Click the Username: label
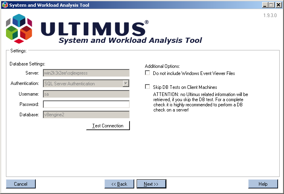This screenshot has width=284, height=194. [x=29, y=94]
